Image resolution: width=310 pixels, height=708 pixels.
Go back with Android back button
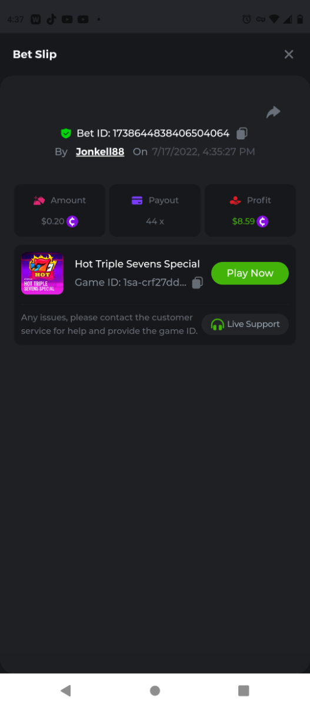(x=66, y=690)
